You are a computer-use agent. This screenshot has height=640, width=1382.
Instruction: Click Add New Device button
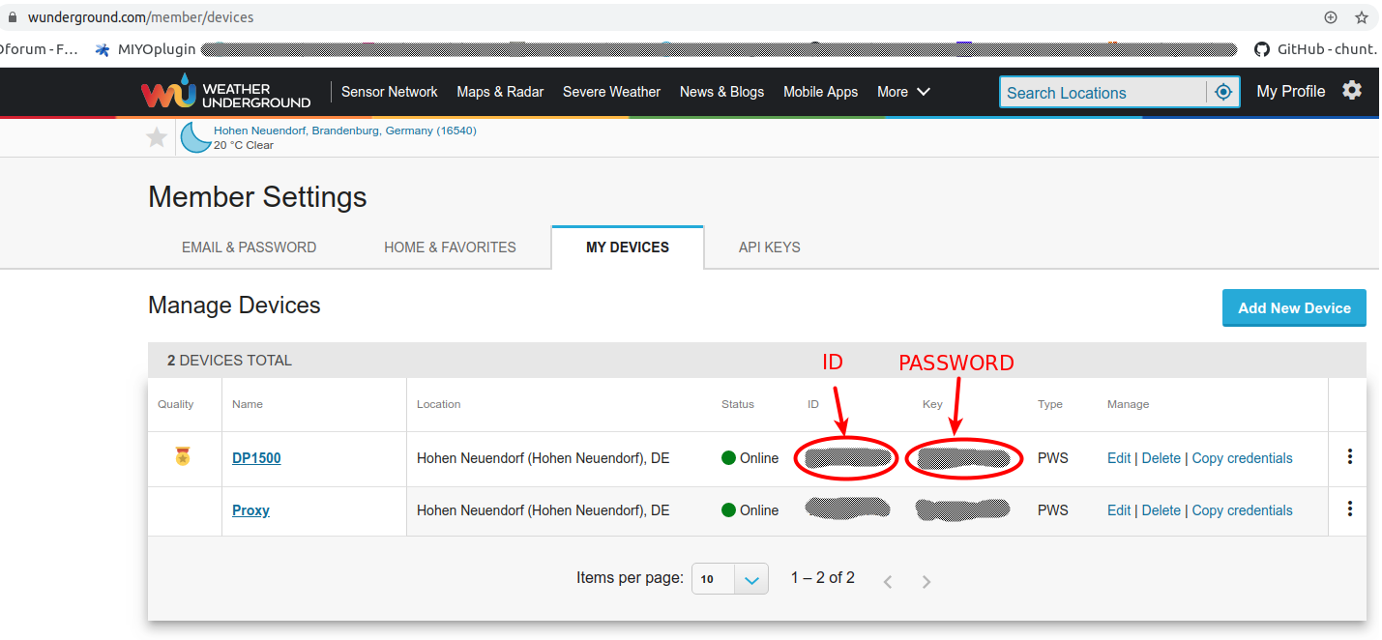pos(1294,307)
